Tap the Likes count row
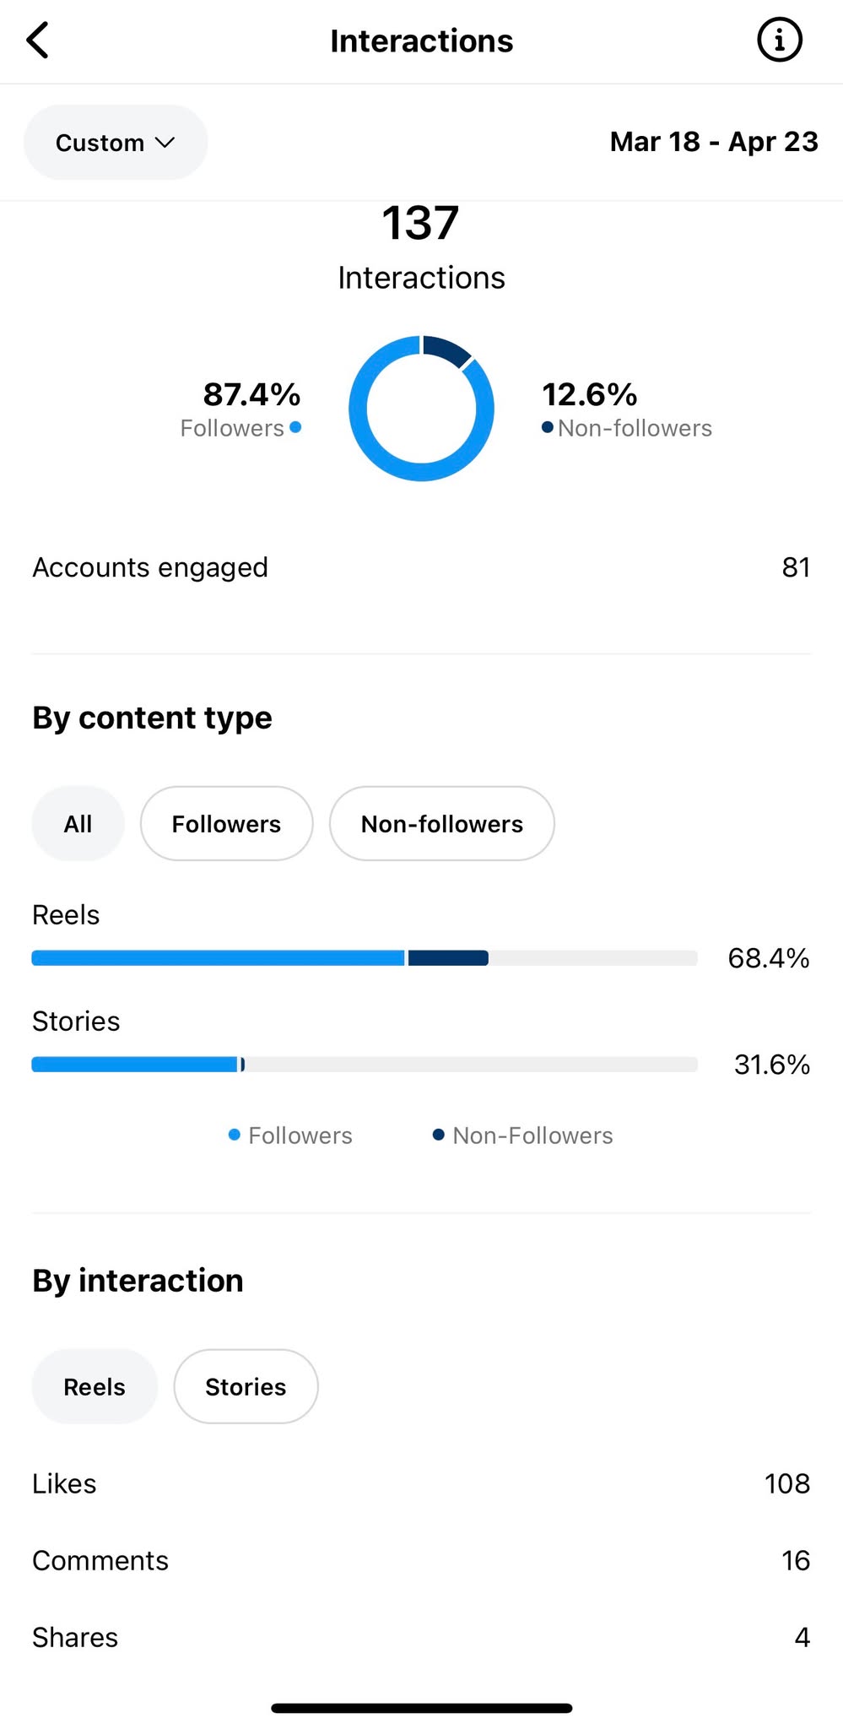 pos(421,1483)
